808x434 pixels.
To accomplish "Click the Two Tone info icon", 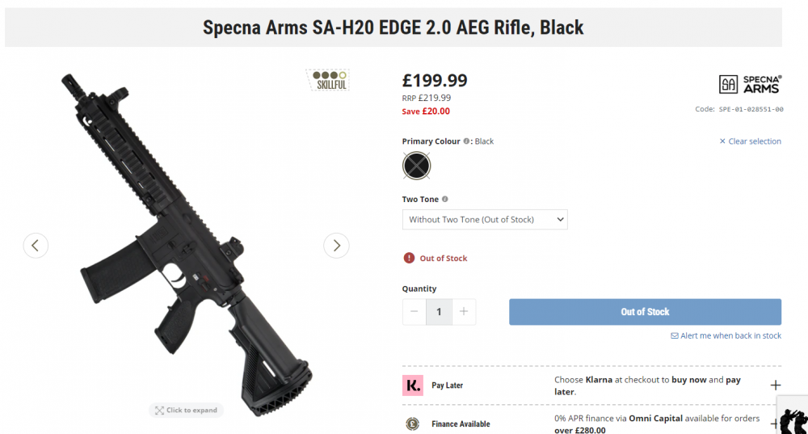I will 445,200.
